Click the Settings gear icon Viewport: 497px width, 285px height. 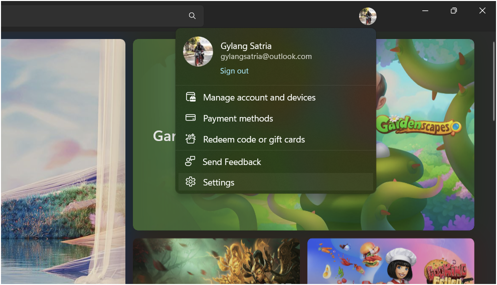(191, 181)
